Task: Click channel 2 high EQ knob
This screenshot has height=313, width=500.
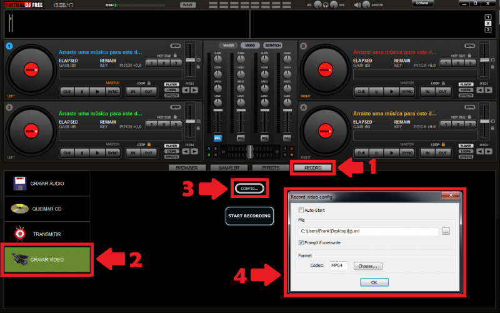Action: (x=241, y=74)
